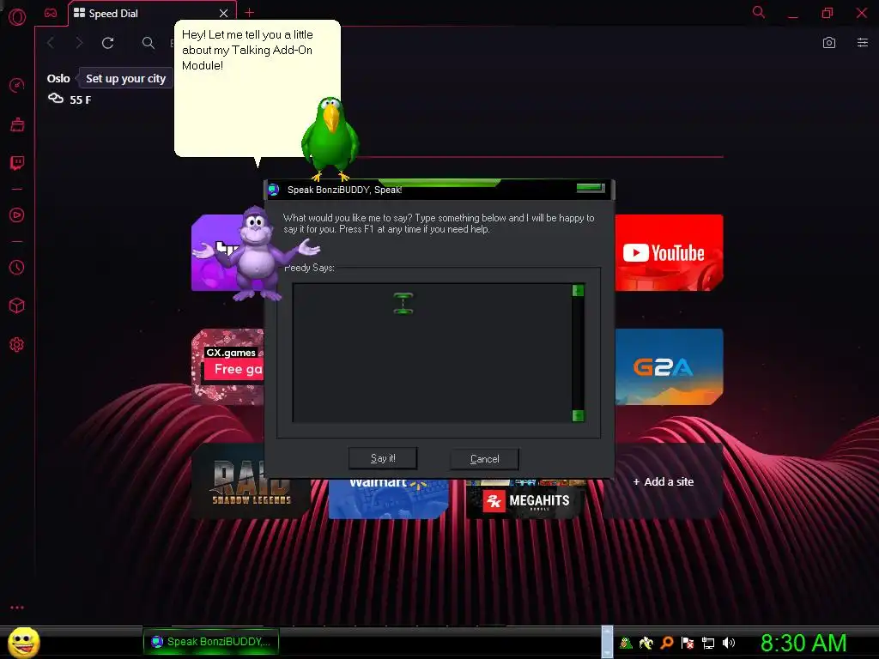This screenshot has width=879, height=659.
Task: Click the 55 F temperature reading
Action: 80,100
